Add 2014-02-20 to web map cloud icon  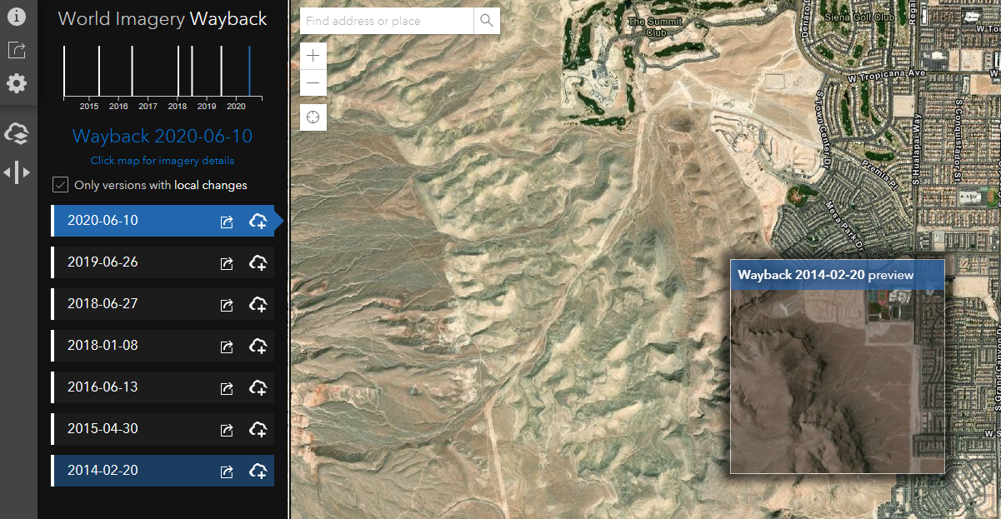point(258,472)
